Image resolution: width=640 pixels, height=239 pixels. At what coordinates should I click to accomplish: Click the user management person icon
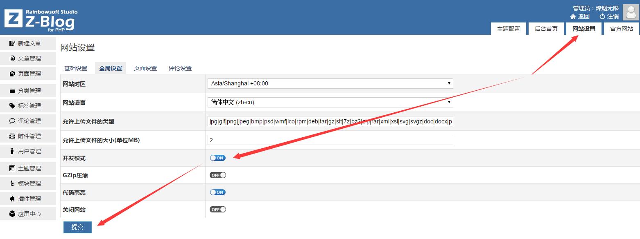pyautogui.click(x=12, y=151)
